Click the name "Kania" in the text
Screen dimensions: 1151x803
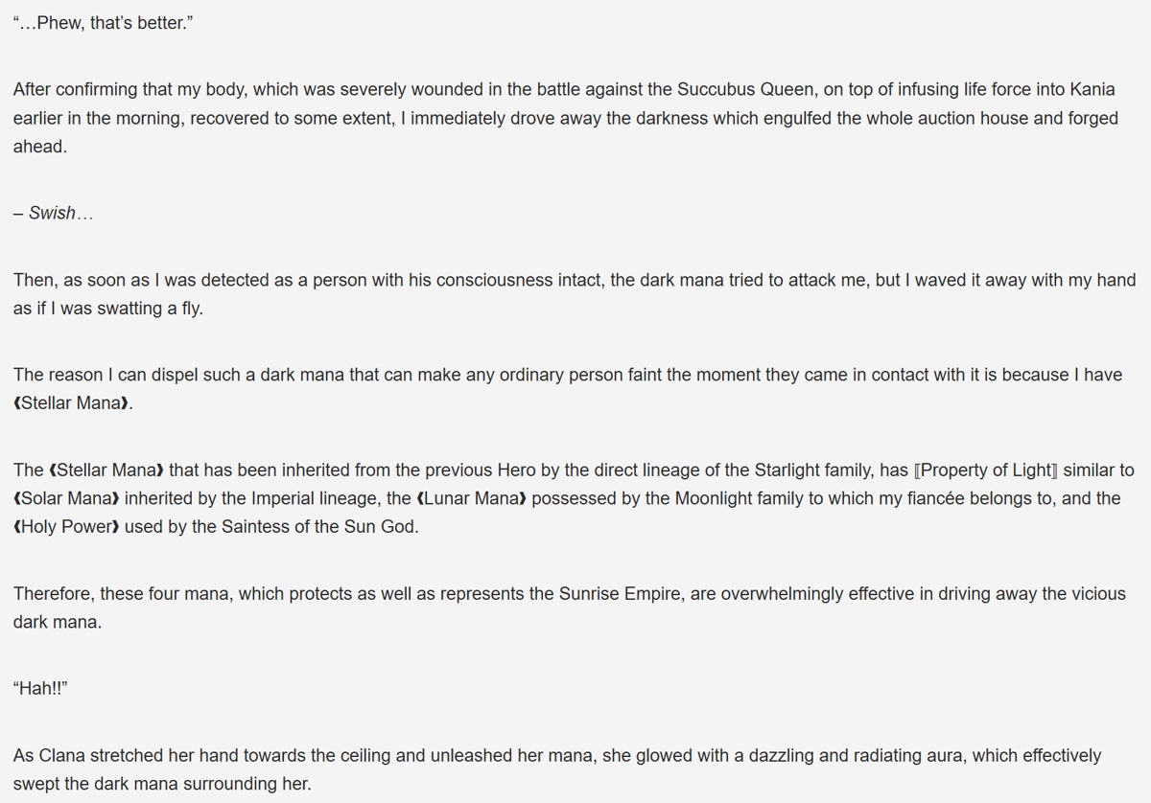1092,90
